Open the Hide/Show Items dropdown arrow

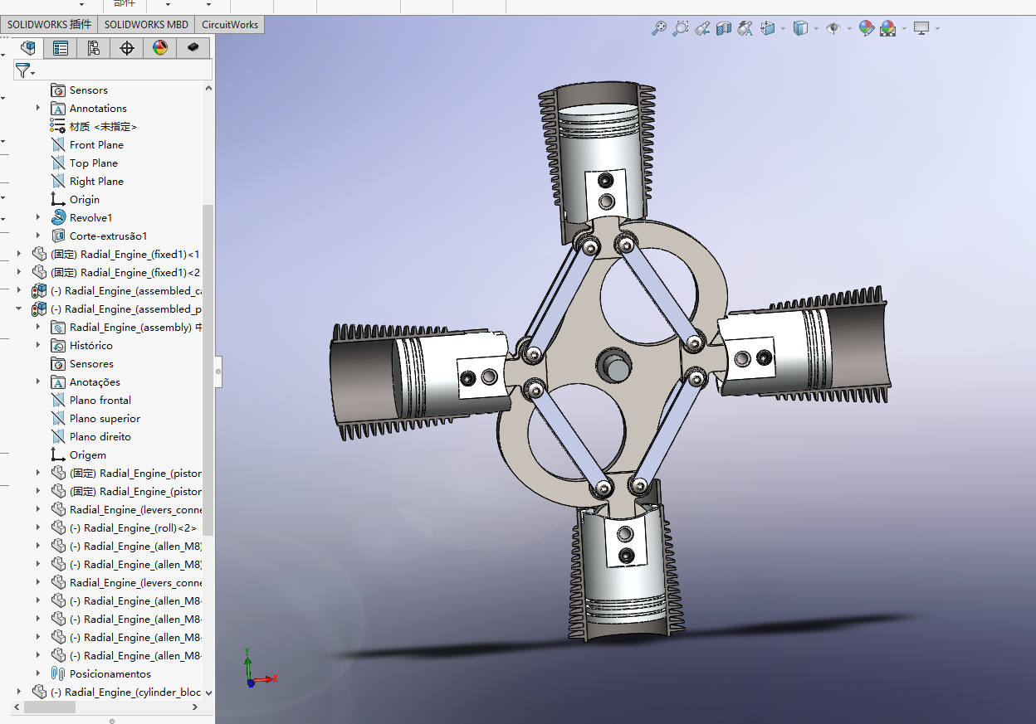(849, 29)
